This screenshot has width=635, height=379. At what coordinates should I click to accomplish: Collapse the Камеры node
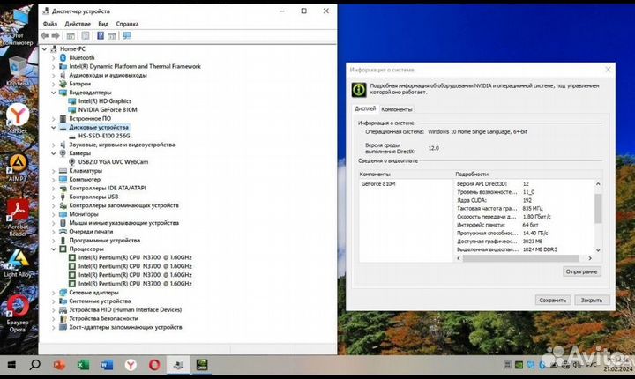pyautogui.click(x=54, y=153)
